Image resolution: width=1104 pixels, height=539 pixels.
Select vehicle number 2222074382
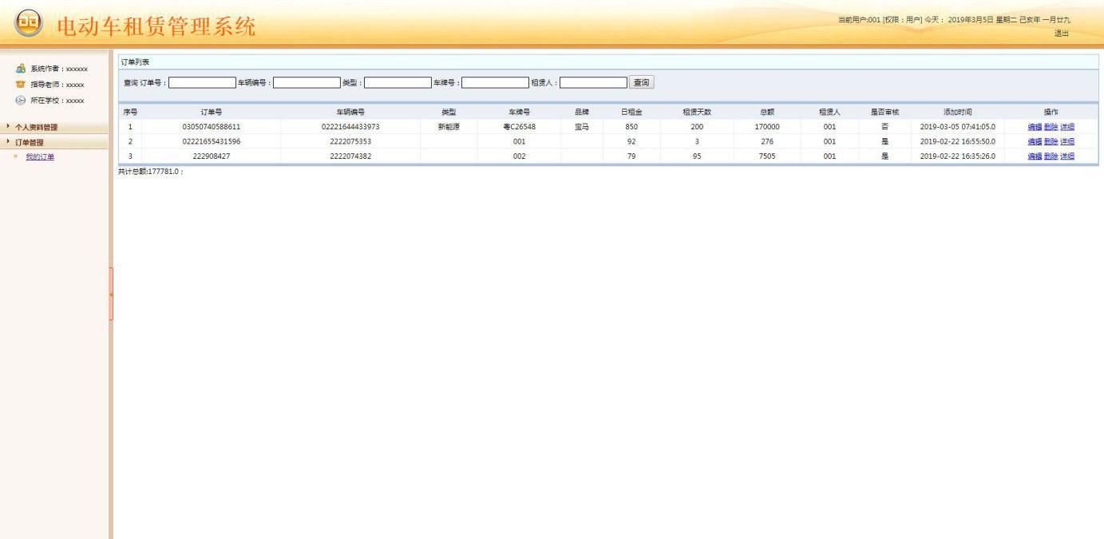coord(350,157)
